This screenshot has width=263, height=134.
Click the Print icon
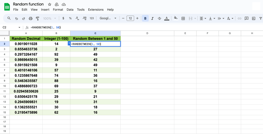(x=31, y=18)
